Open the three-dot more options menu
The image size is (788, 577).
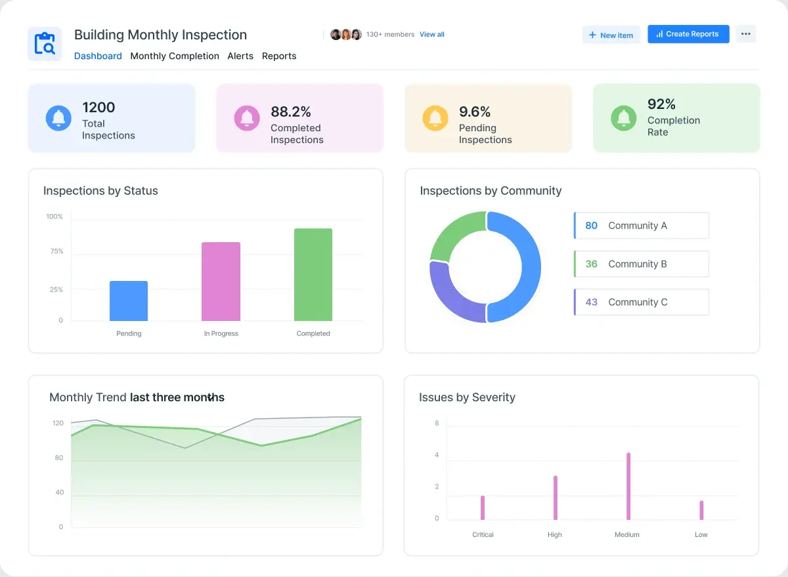pyautogui.click(x=745, y=34)
